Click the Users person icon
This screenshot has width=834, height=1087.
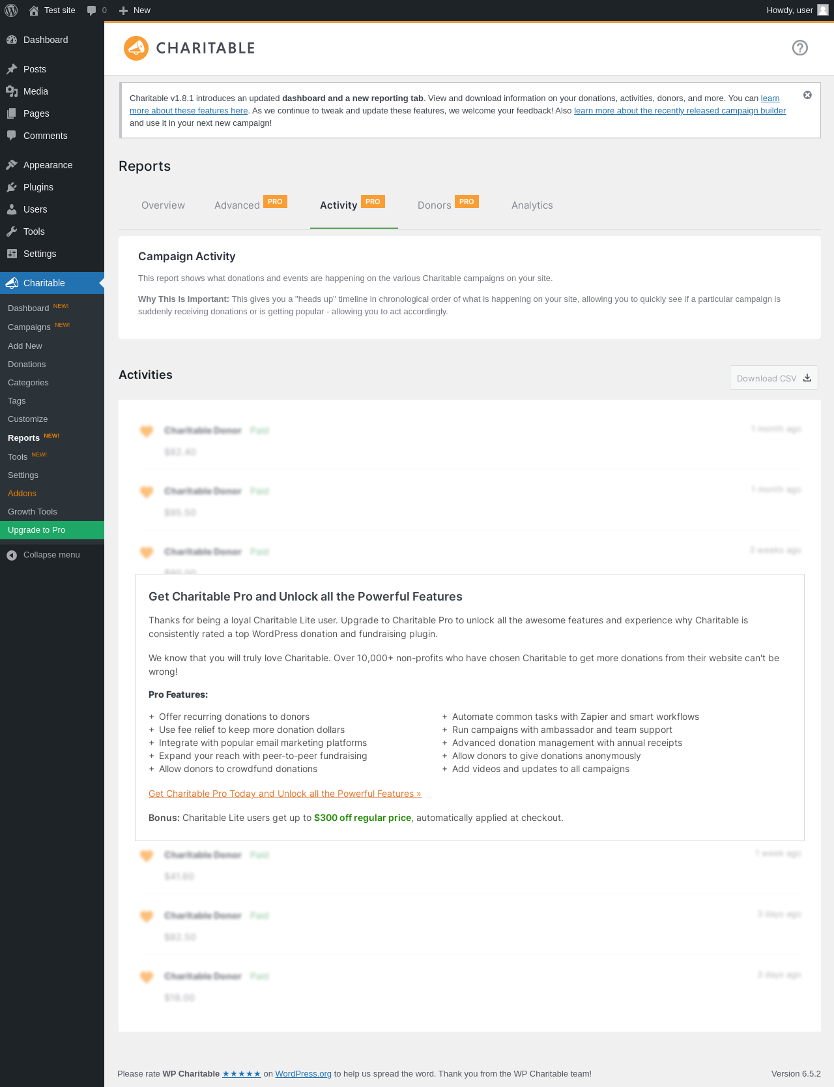click(x=12, y=209)
